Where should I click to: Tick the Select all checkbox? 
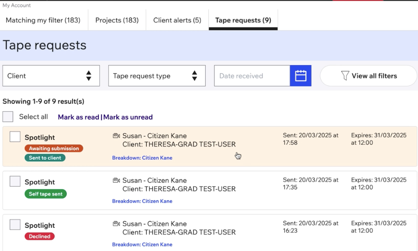(8, 116)
